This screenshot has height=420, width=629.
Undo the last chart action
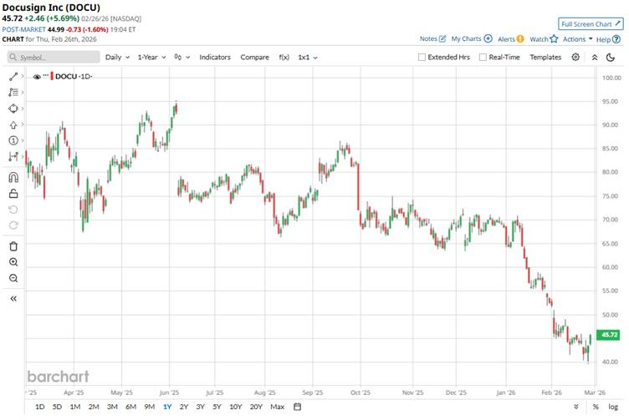click(x=13, y=210)
